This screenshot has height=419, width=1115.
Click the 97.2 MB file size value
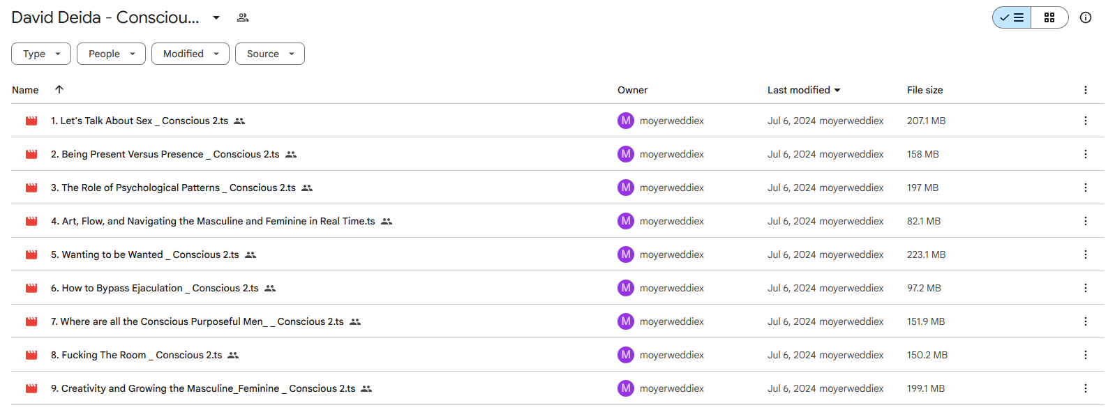coord(924,288)
